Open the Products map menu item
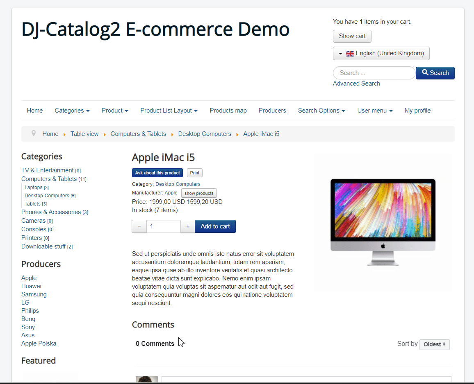474x384 pixels. pos(228,111)
